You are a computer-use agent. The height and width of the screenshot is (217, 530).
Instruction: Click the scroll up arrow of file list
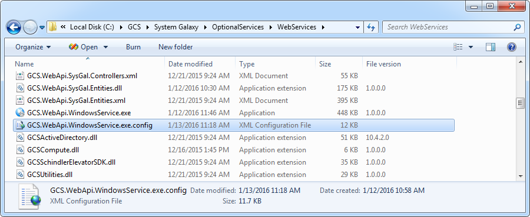point(521,62)
